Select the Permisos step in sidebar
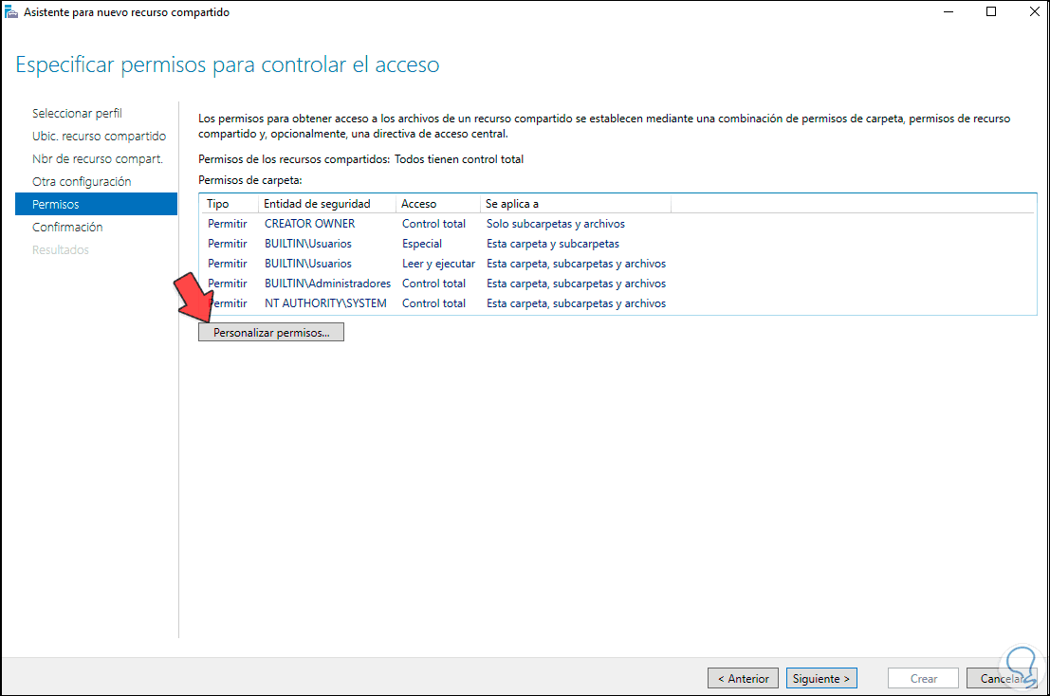The height and width of the screenshot is (696, 1050). (57, 204)
